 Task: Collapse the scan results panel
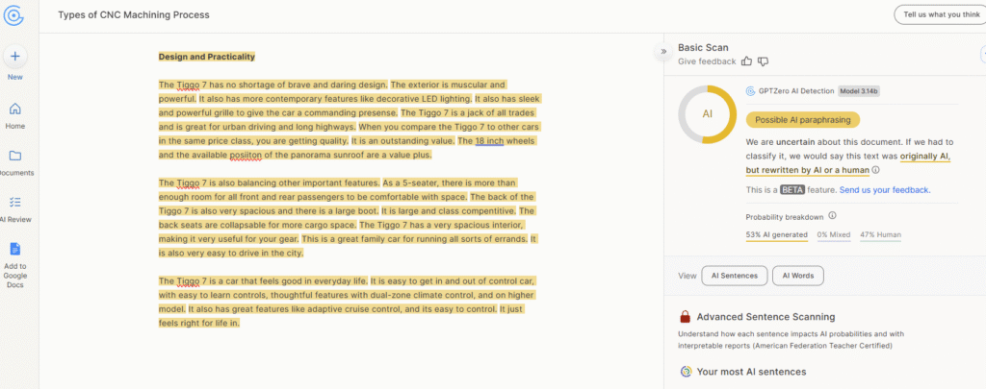[662, 52]
